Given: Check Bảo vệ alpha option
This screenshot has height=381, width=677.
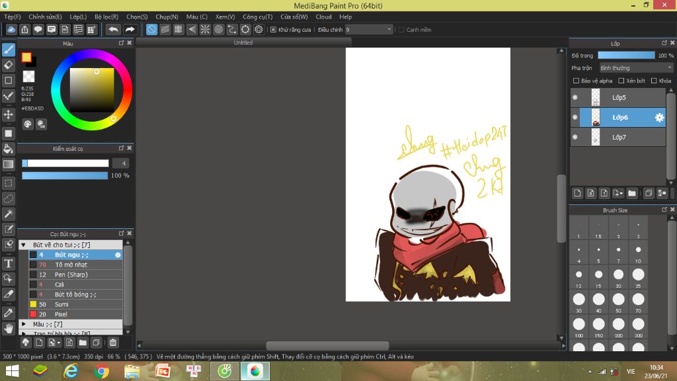Looking at the screenshot, I should pos(576,81).
